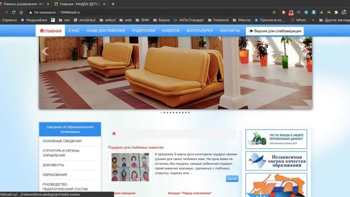Open the Биржи bookmarks folder
The width and height of the screenshot is (350, 197).
point(161,20)
